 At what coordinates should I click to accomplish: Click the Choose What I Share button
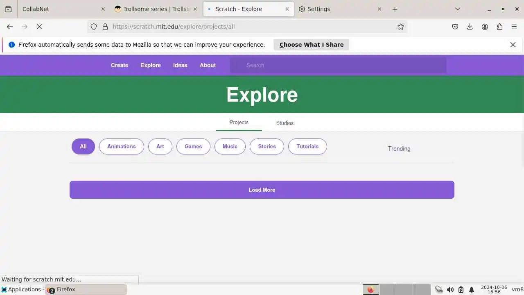click(x=312, y=45)
